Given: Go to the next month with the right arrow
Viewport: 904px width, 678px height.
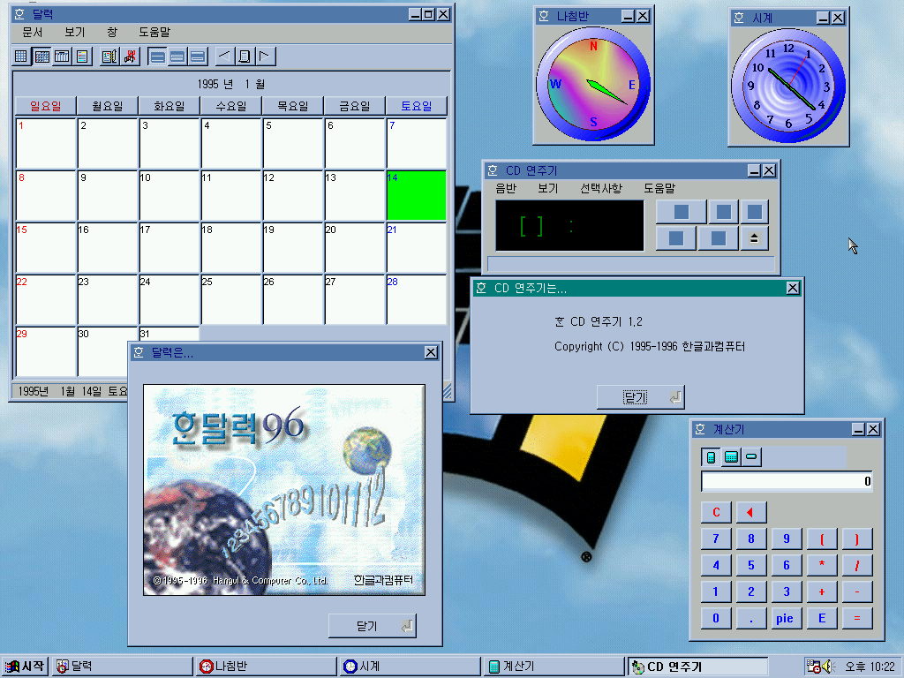Looking at the screenshot, I should [x=265, y=56].
